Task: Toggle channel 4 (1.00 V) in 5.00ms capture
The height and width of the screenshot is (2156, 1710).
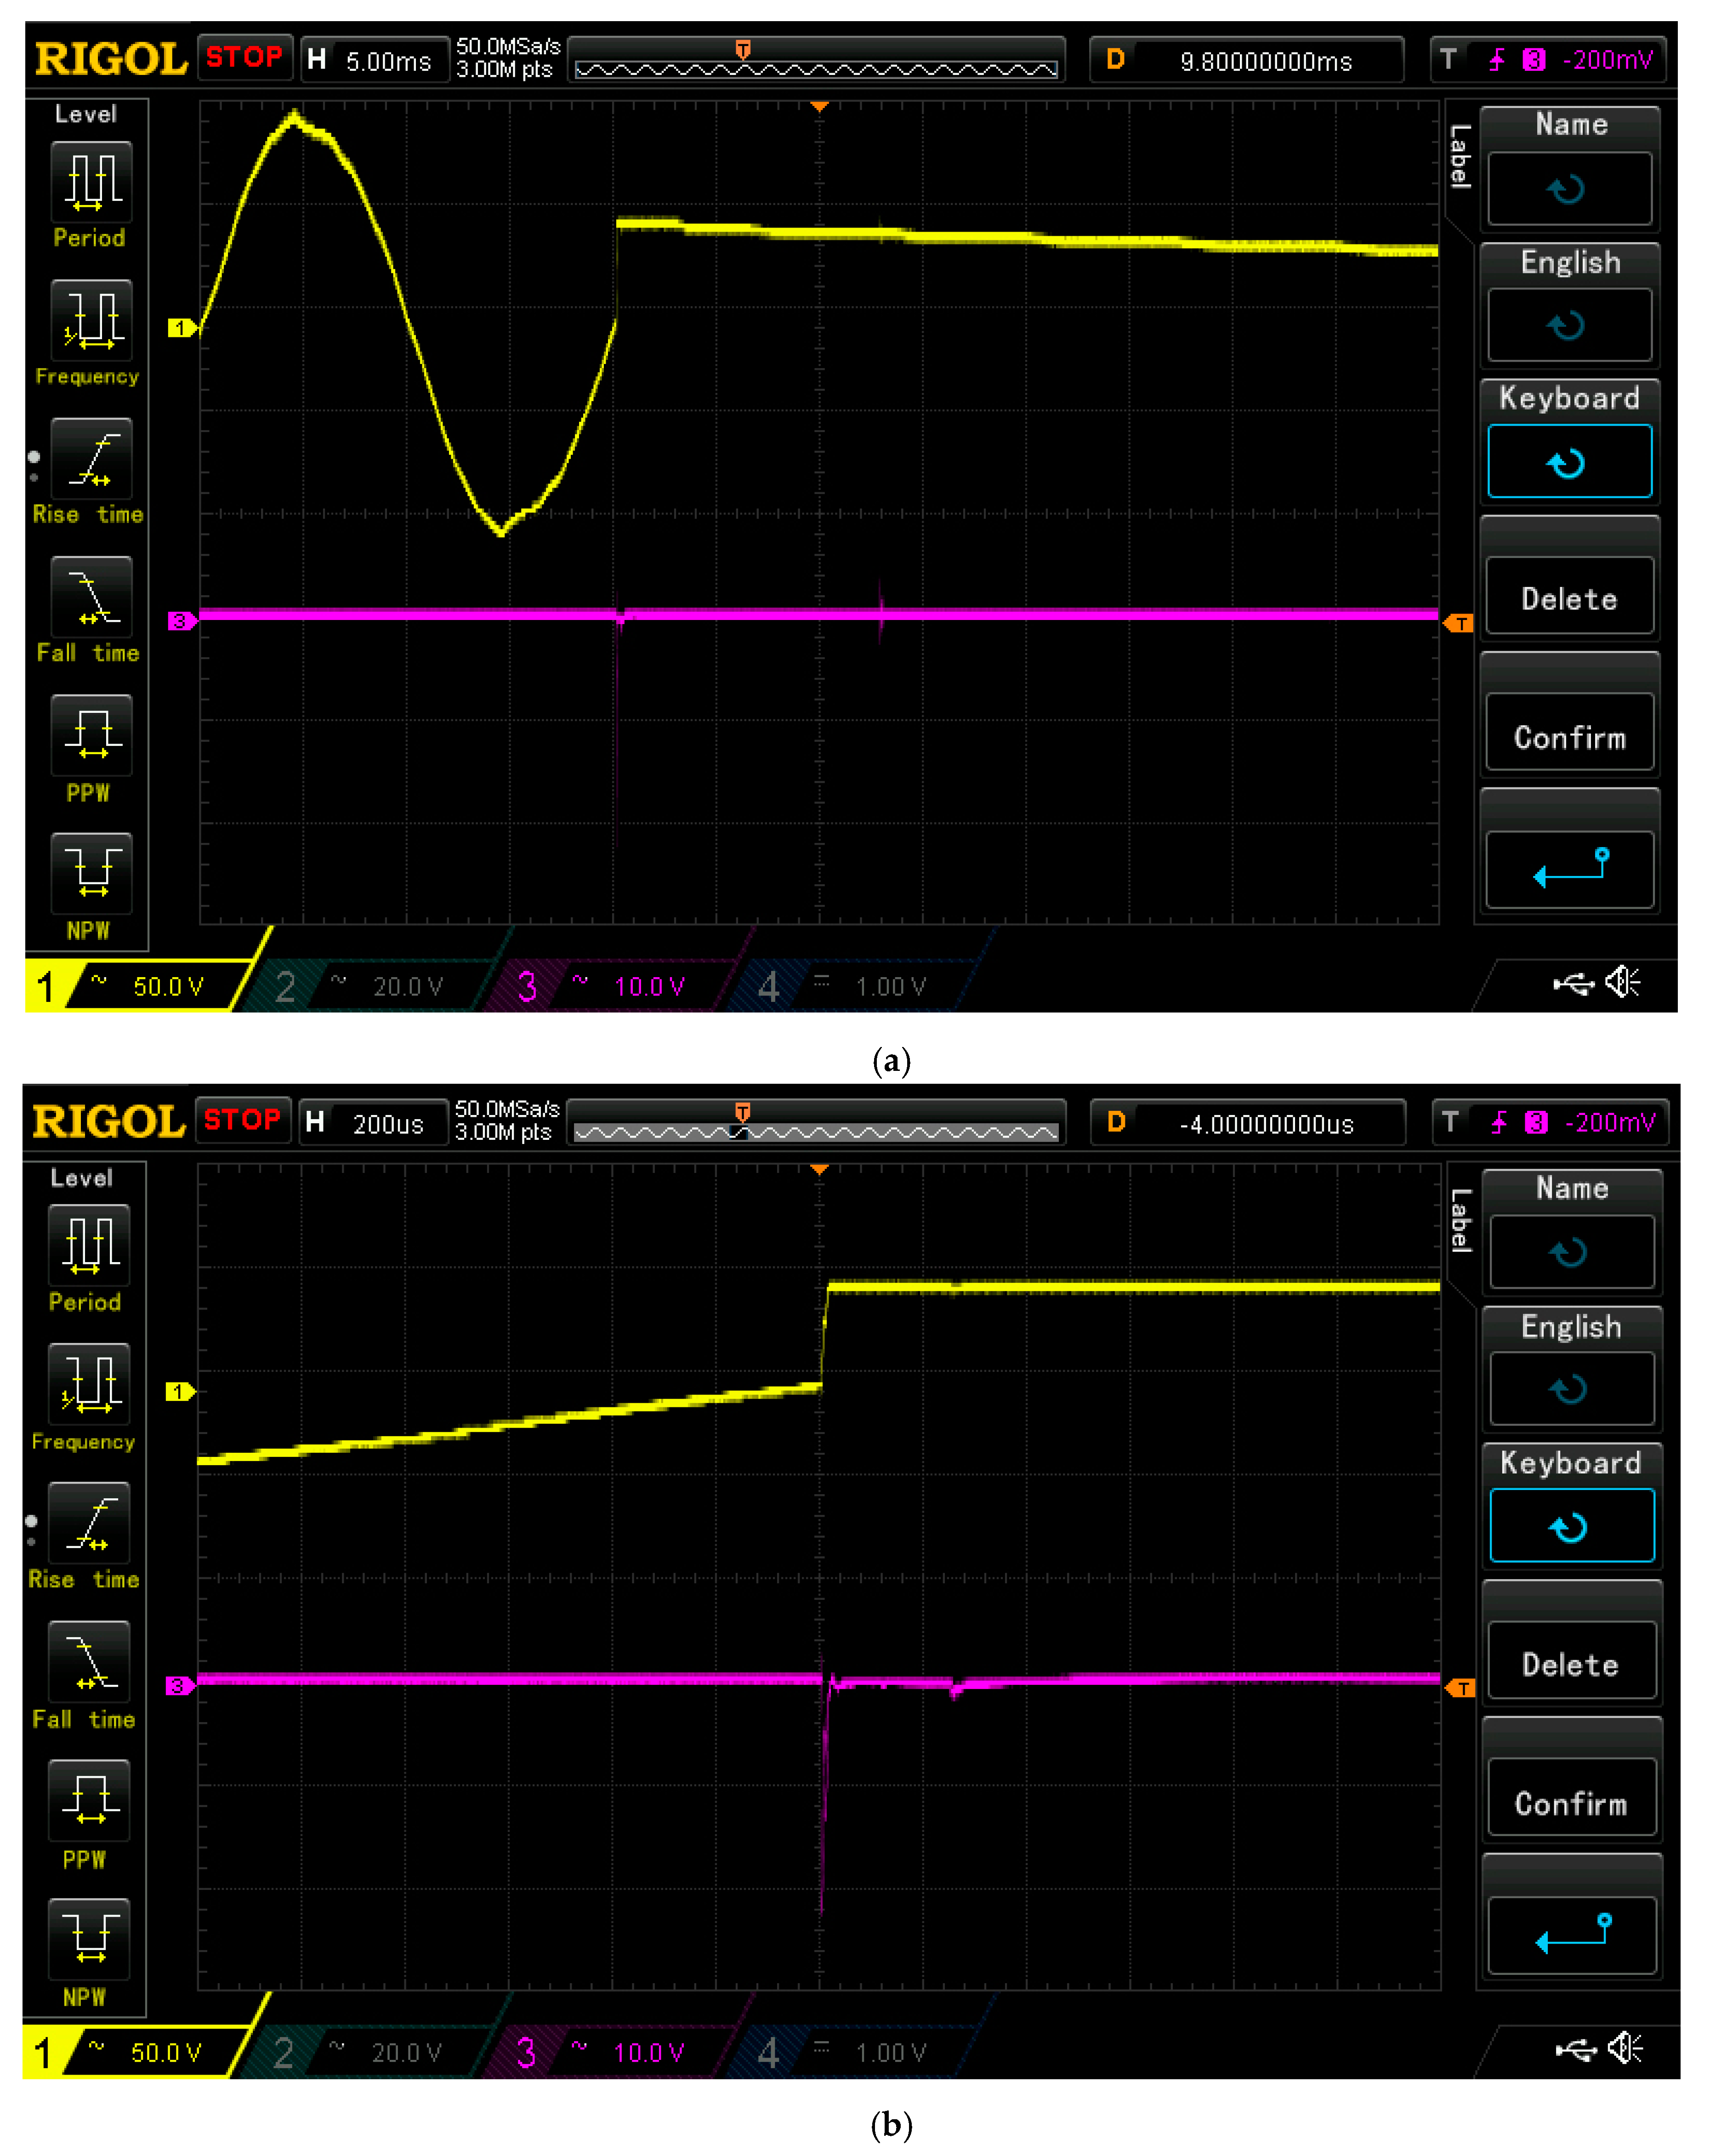Action: coord(850,986)
